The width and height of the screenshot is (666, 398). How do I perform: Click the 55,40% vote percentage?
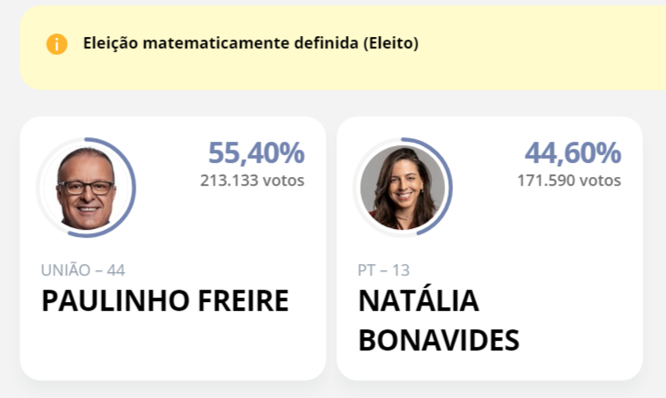tap(256, 153)
